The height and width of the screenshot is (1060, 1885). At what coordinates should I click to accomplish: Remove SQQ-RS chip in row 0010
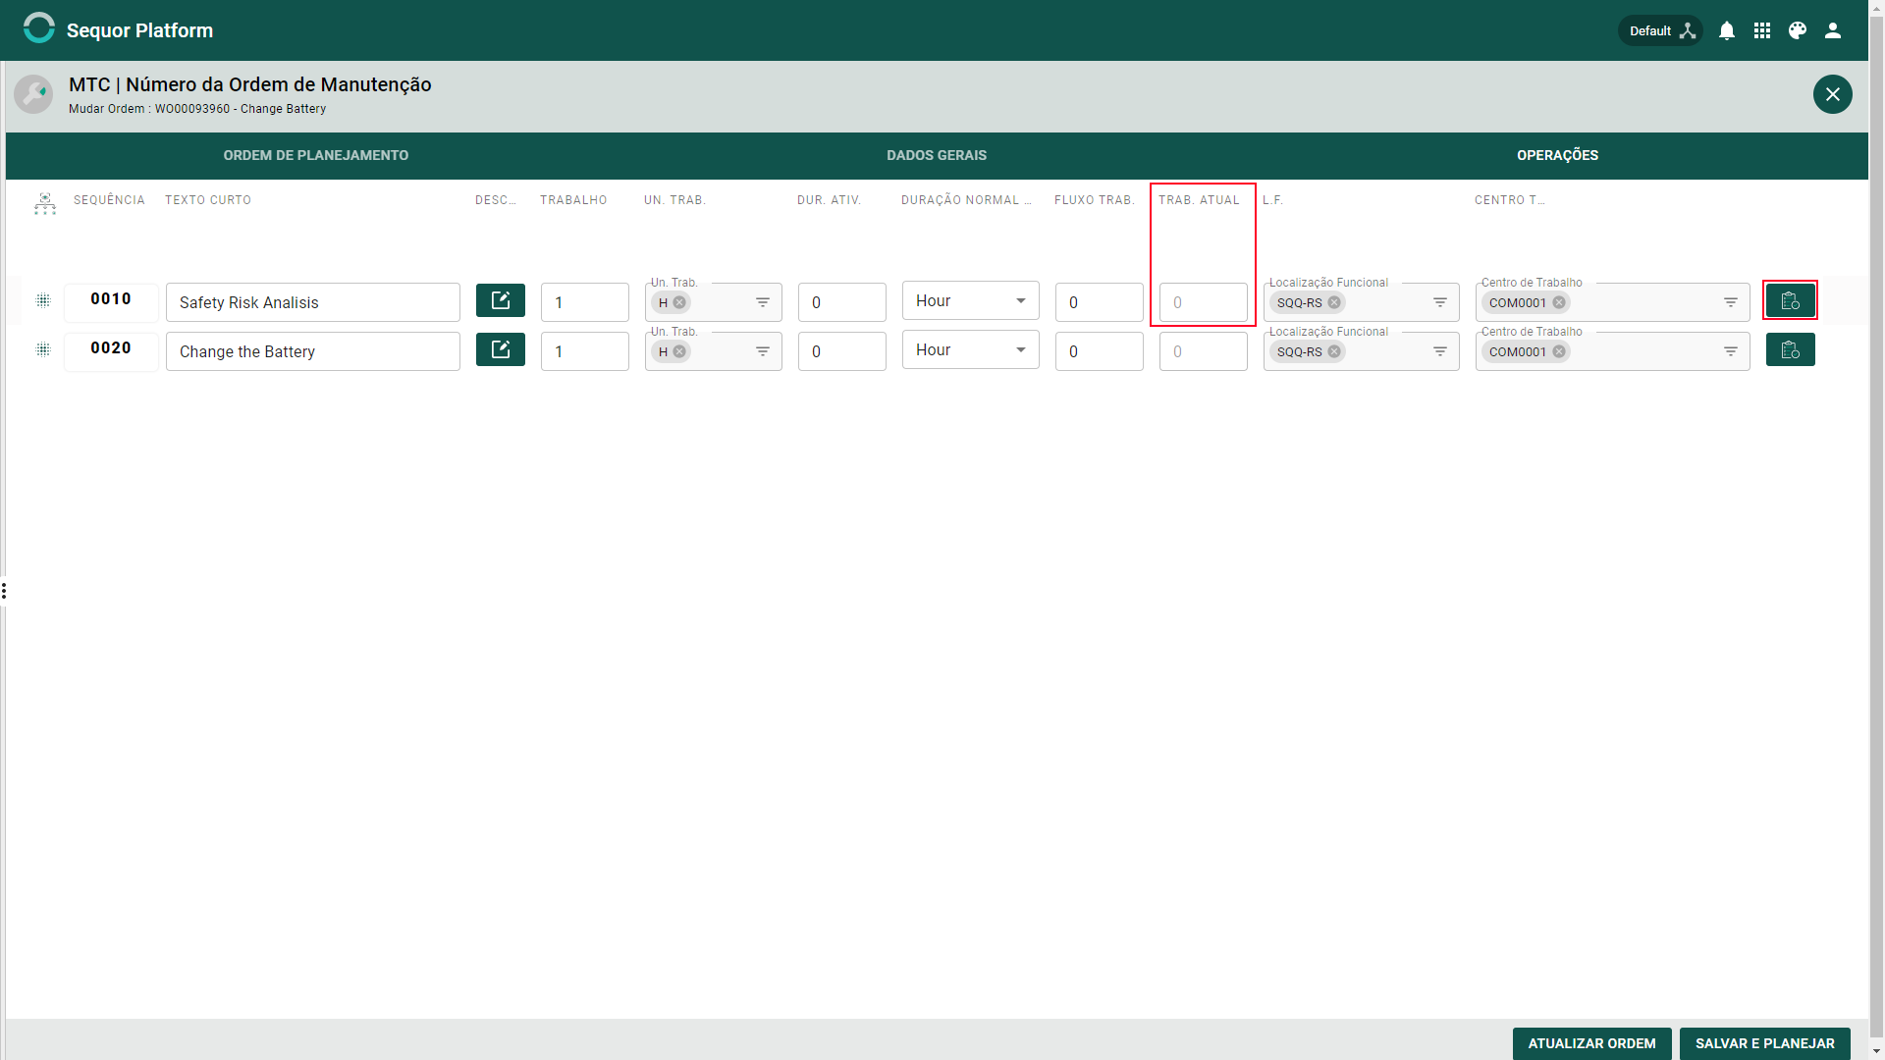pyautogui.click(x=1334, y=302)
